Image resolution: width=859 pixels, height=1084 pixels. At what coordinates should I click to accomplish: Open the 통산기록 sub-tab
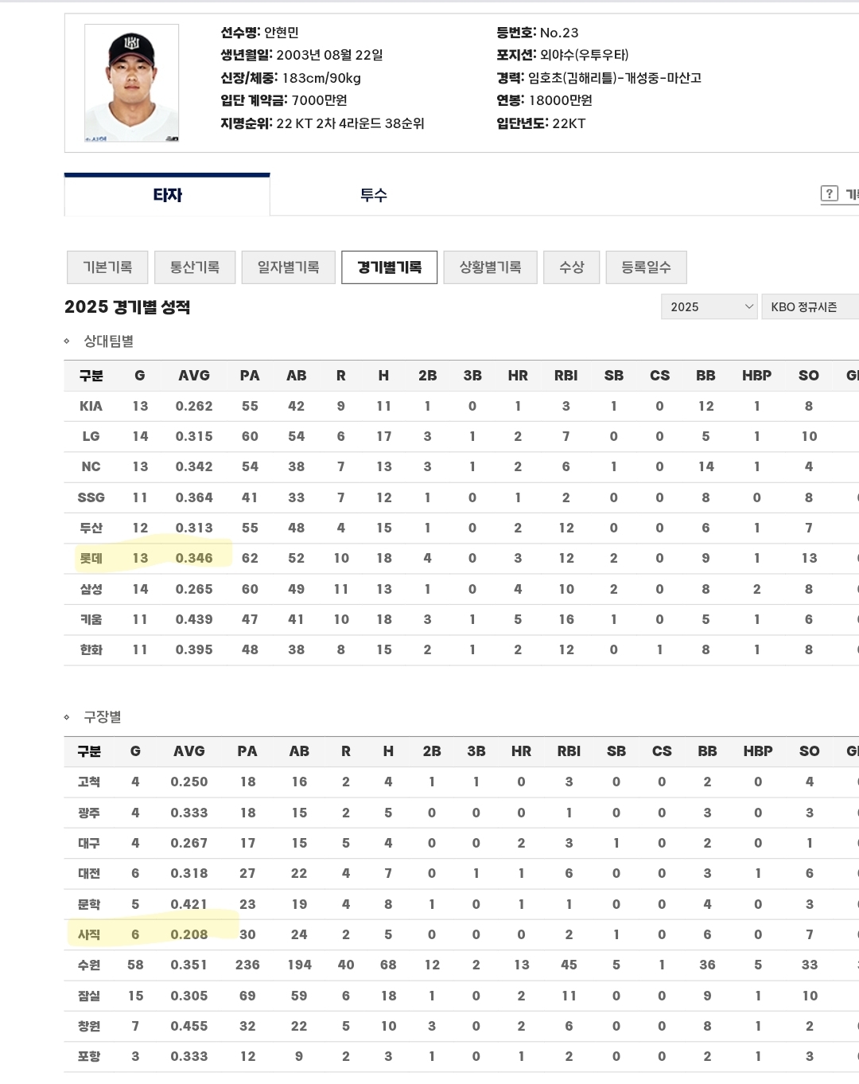tap(195, 267)
